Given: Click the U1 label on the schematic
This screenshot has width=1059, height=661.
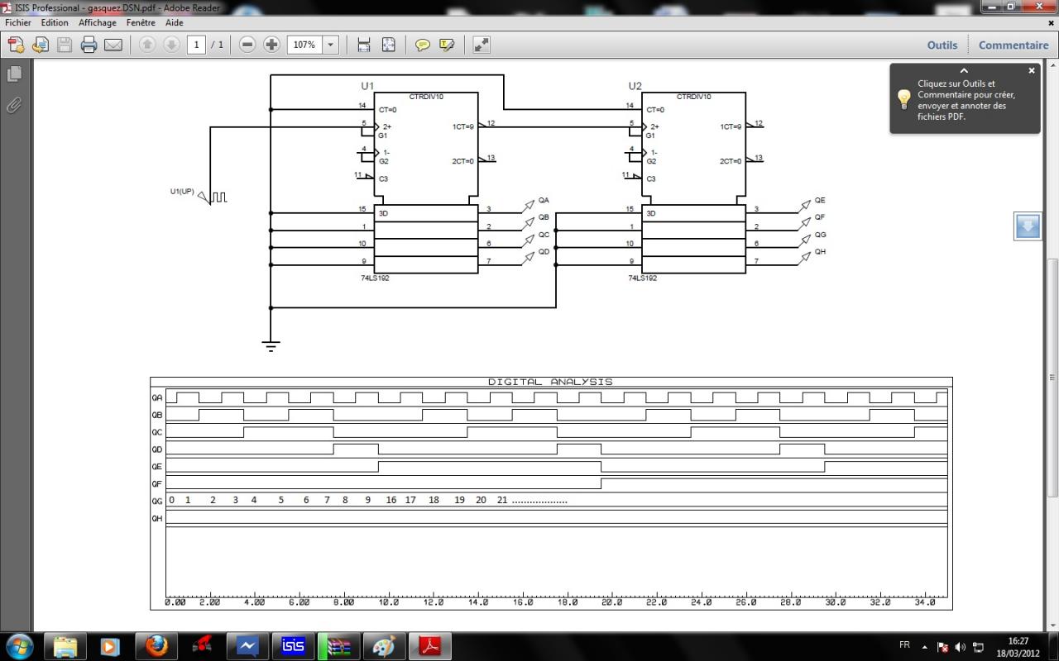Looking at the screenshot, I should (367, 86).
